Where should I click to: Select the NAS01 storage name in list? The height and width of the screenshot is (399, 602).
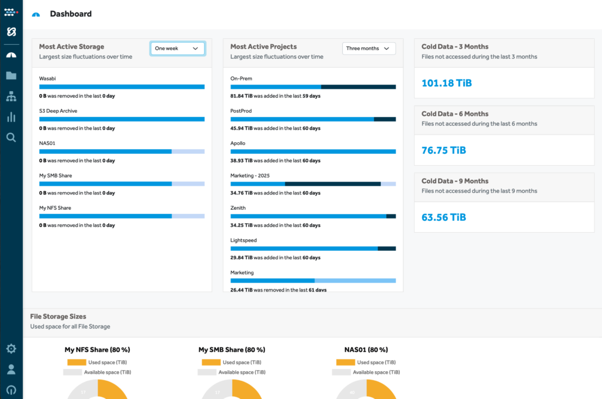point(47,143)
